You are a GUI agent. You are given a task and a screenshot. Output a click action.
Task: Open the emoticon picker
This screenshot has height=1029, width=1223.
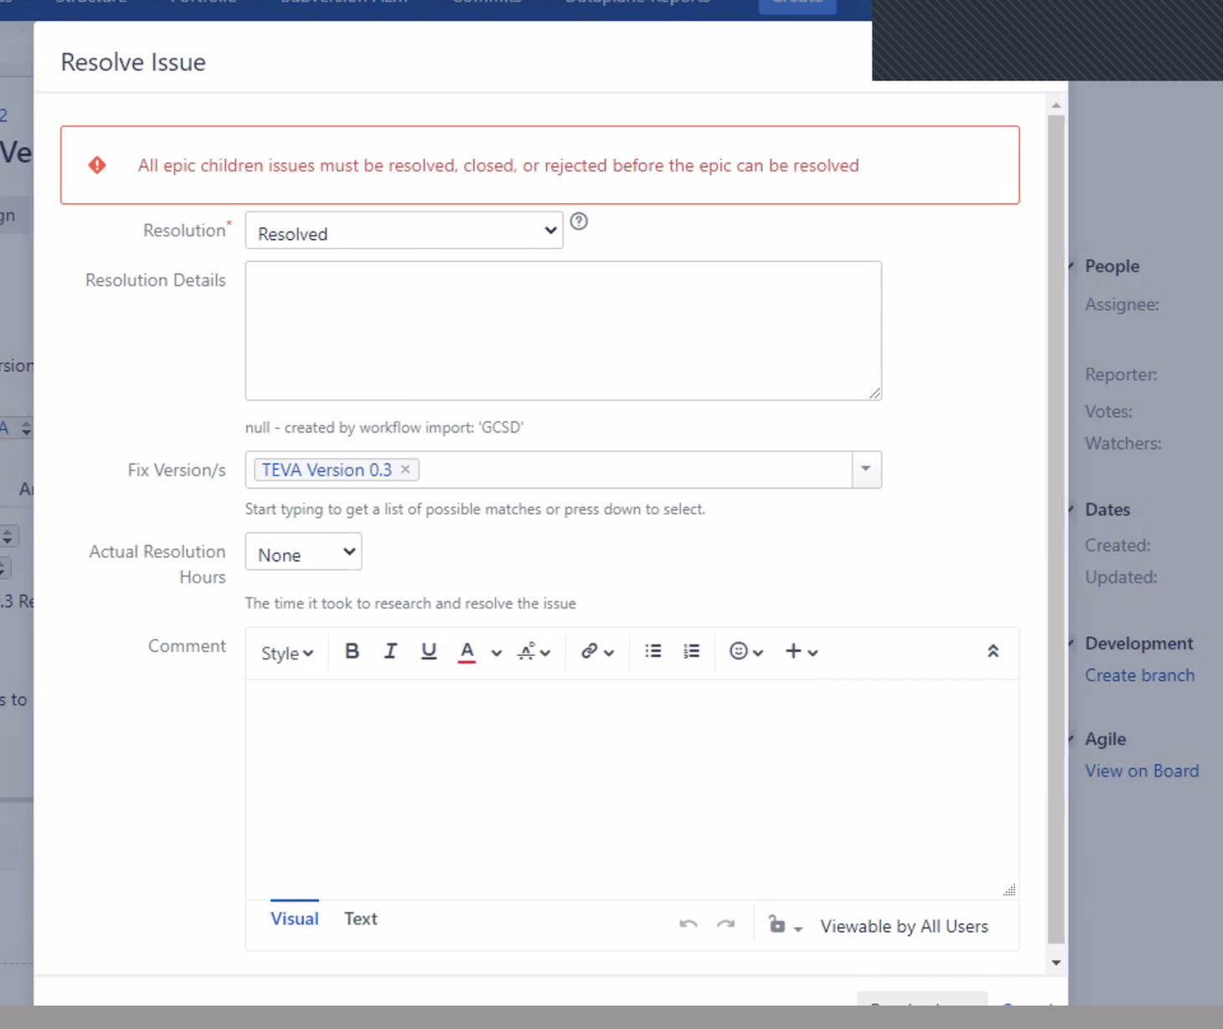pyautogui.click(x=746, y=652)
